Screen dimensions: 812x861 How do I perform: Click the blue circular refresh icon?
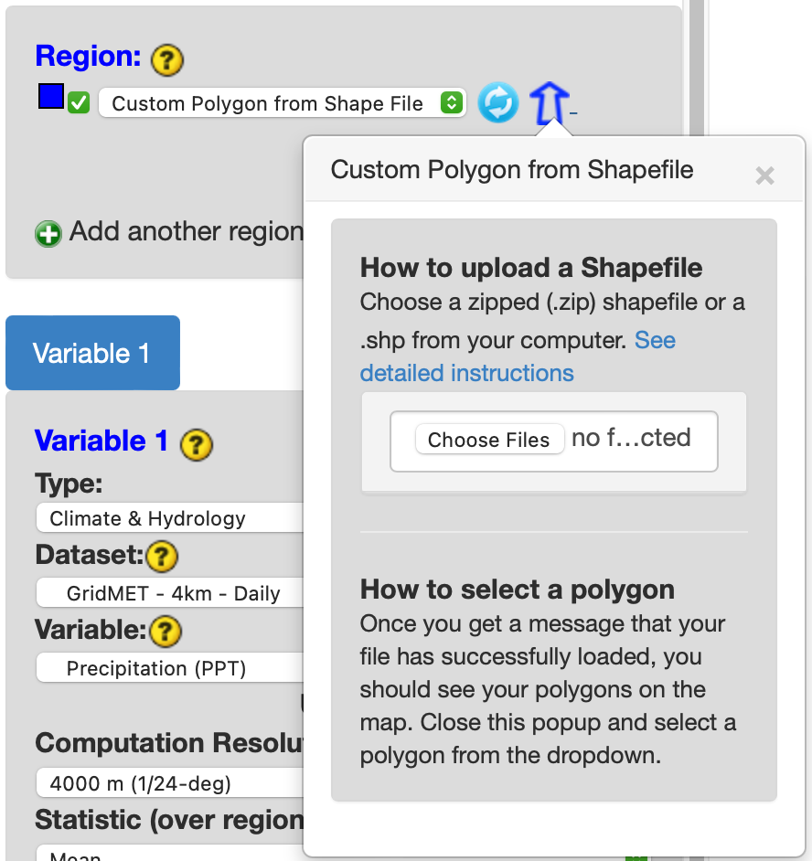click(x=498, y=102)
